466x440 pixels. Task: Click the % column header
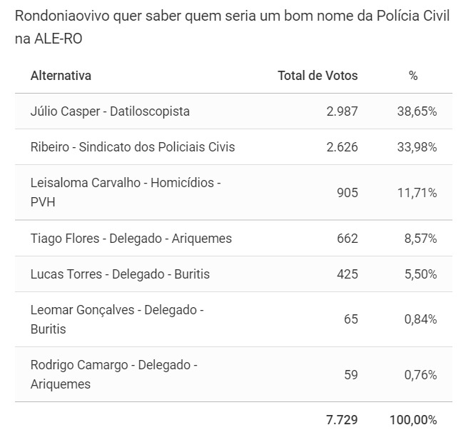coord(413,76)
